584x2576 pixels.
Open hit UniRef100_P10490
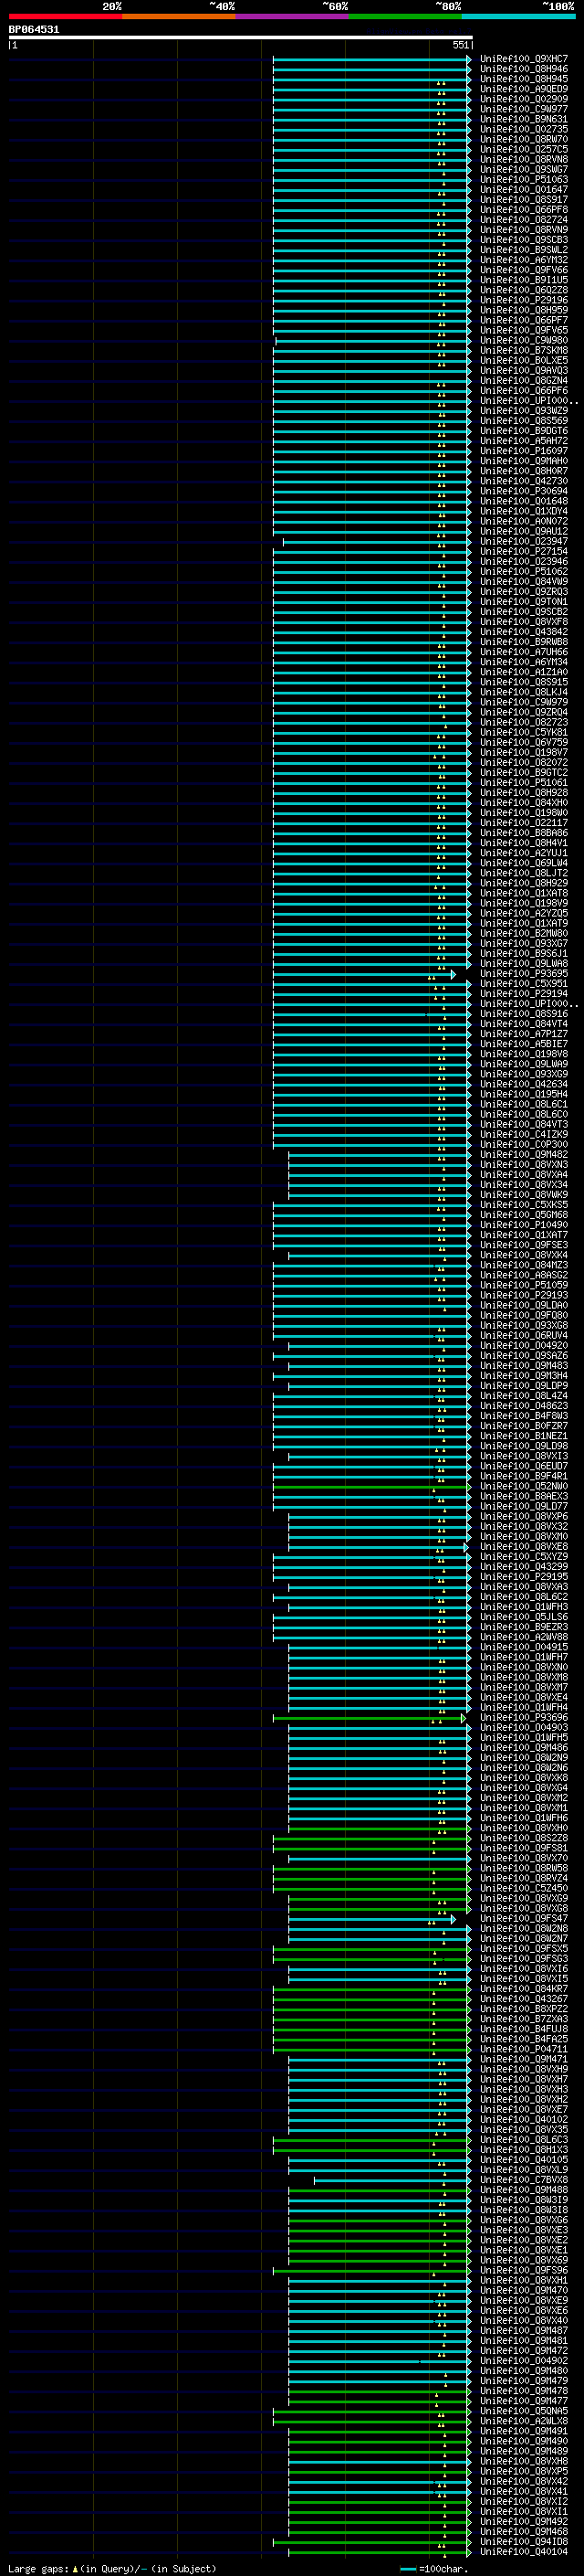524,1225
